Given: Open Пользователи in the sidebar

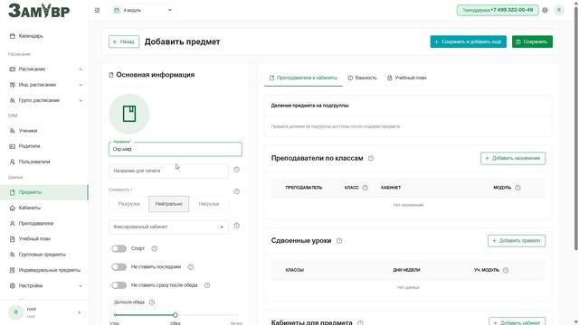Looking at the screenshot, I should tap(44, 162).
